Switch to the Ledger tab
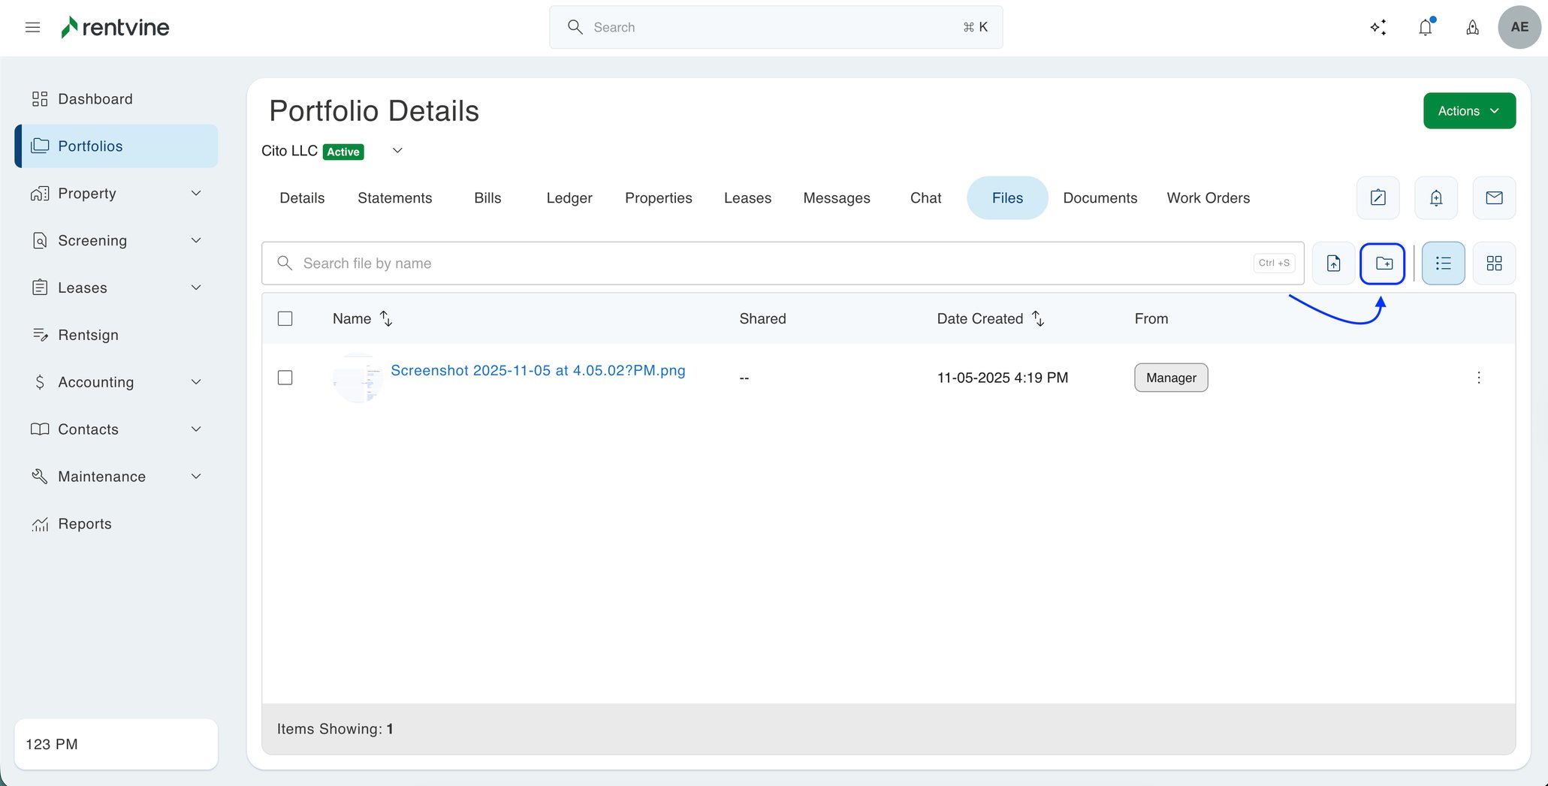Viewport: 1548px width, 786px height. pyautogui.click(x=569, y=198)
